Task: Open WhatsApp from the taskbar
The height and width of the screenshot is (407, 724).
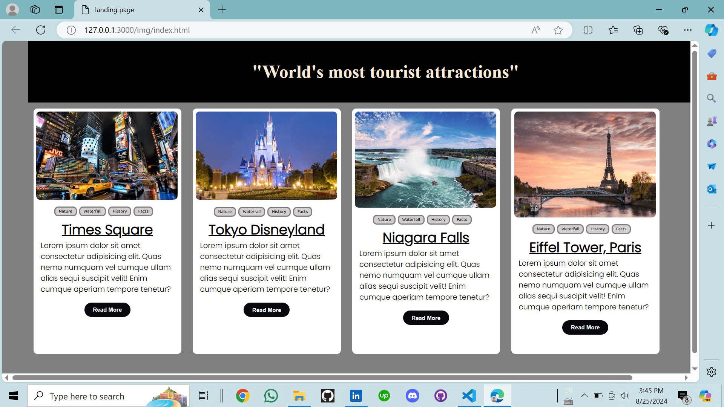Action: tap(271, 396)
